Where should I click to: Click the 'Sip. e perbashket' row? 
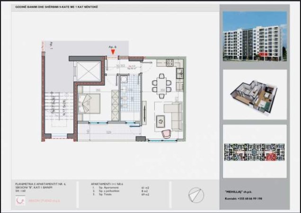[x=121, y=191]
